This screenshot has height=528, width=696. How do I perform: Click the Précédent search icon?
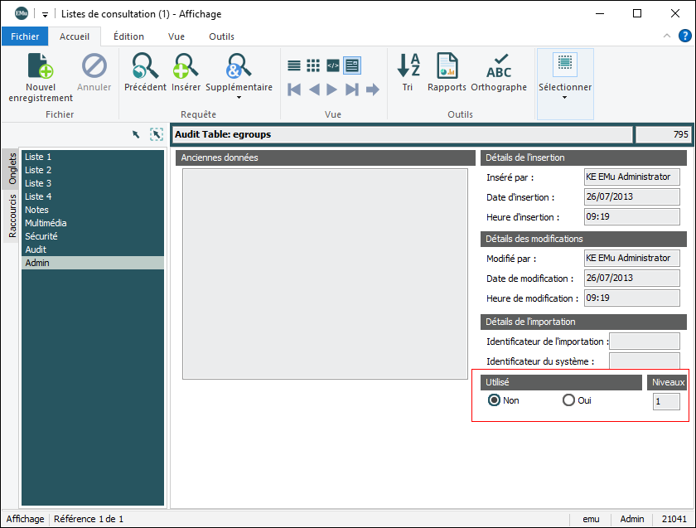click(145, 66)
